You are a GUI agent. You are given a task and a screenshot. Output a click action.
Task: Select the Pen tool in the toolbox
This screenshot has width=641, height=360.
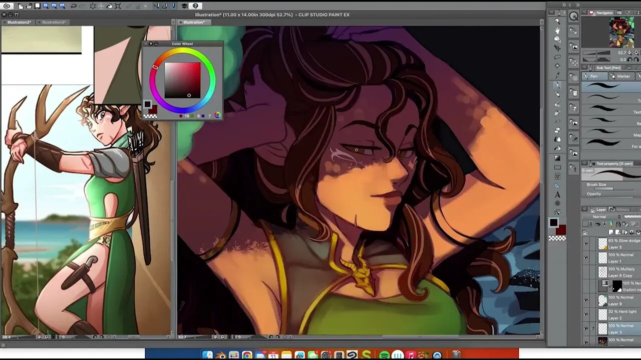[x=557, y=85]
